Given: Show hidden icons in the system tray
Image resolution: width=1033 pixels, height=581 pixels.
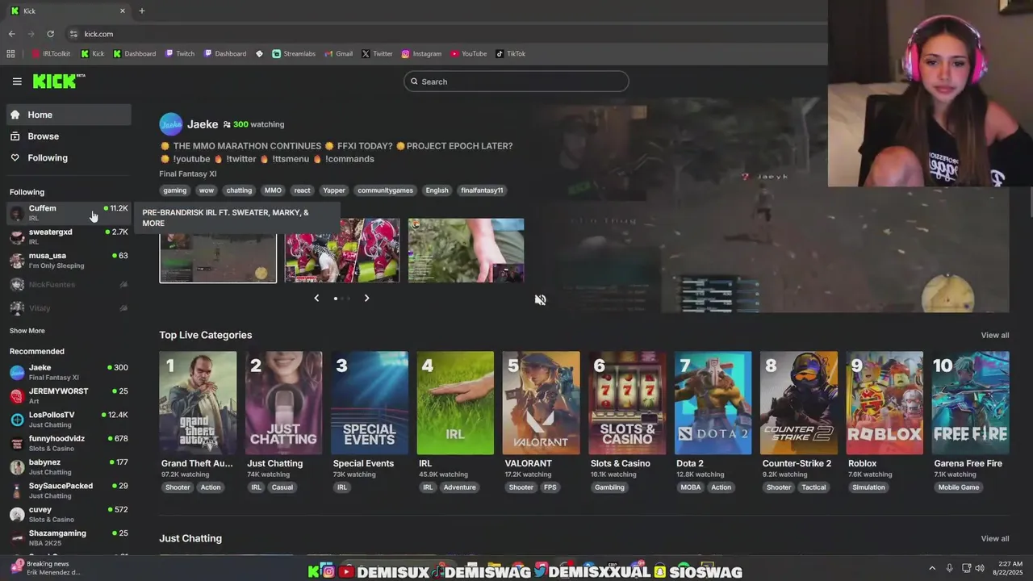Looking at the screenshot, I should coord(931,568).
